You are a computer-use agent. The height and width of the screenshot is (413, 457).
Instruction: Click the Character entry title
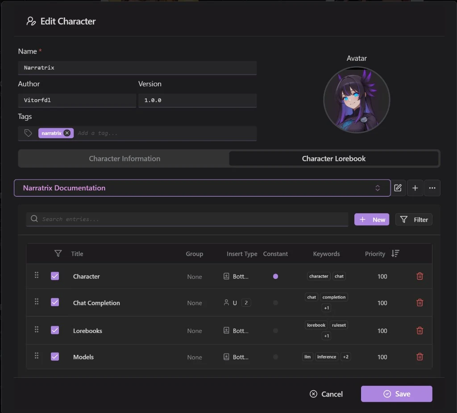[x=86, y=276]
